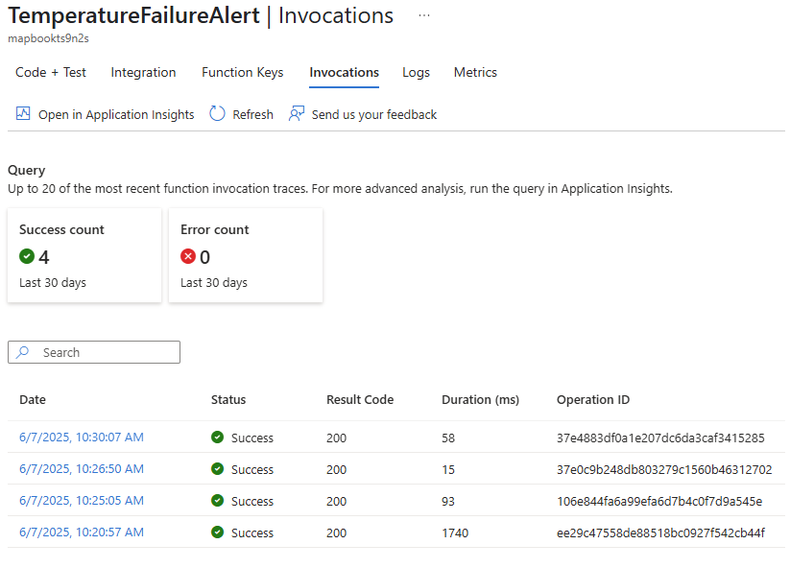This screenshot has height=568, width=790.
Task: Click the green checkmark in Success count card
Action: coord(27,256)
